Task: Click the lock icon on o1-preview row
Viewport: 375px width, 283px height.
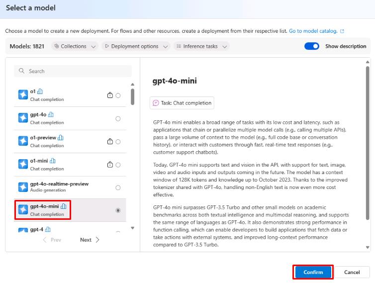Action: pyautogui.click(x=110, y=142)
